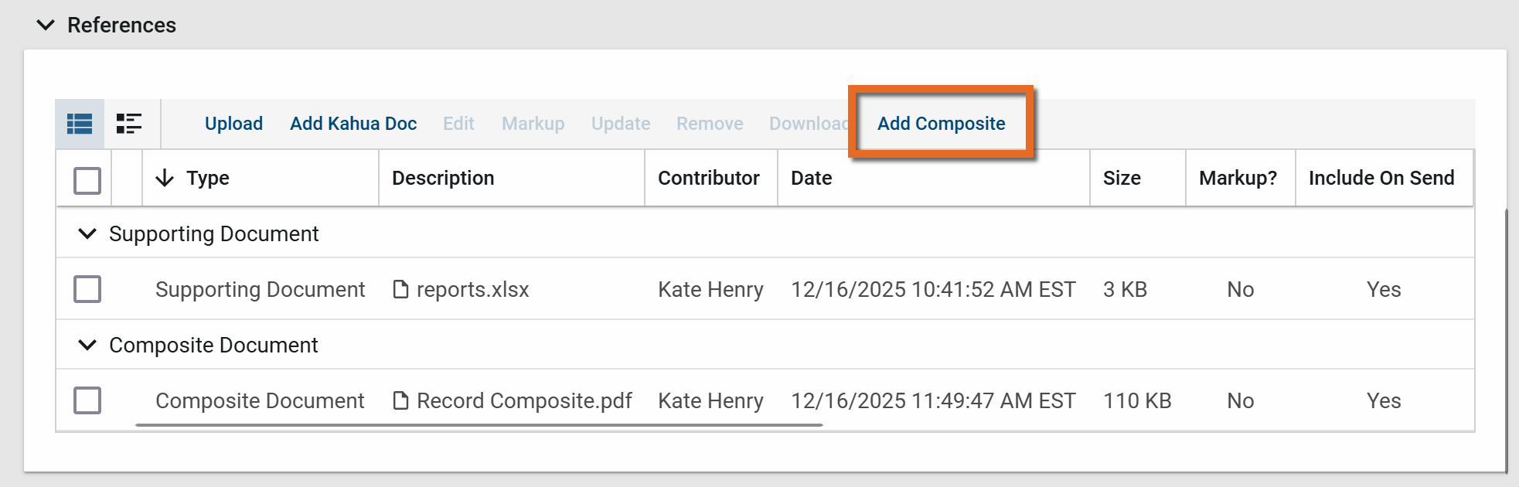Select the Record Composite.pdf row checkbox

(87, 401)
